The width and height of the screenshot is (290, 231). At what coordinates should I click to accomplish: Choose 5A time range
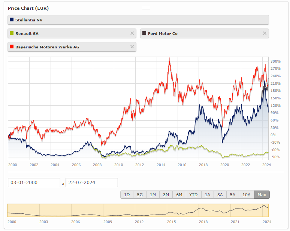(233, 195)
